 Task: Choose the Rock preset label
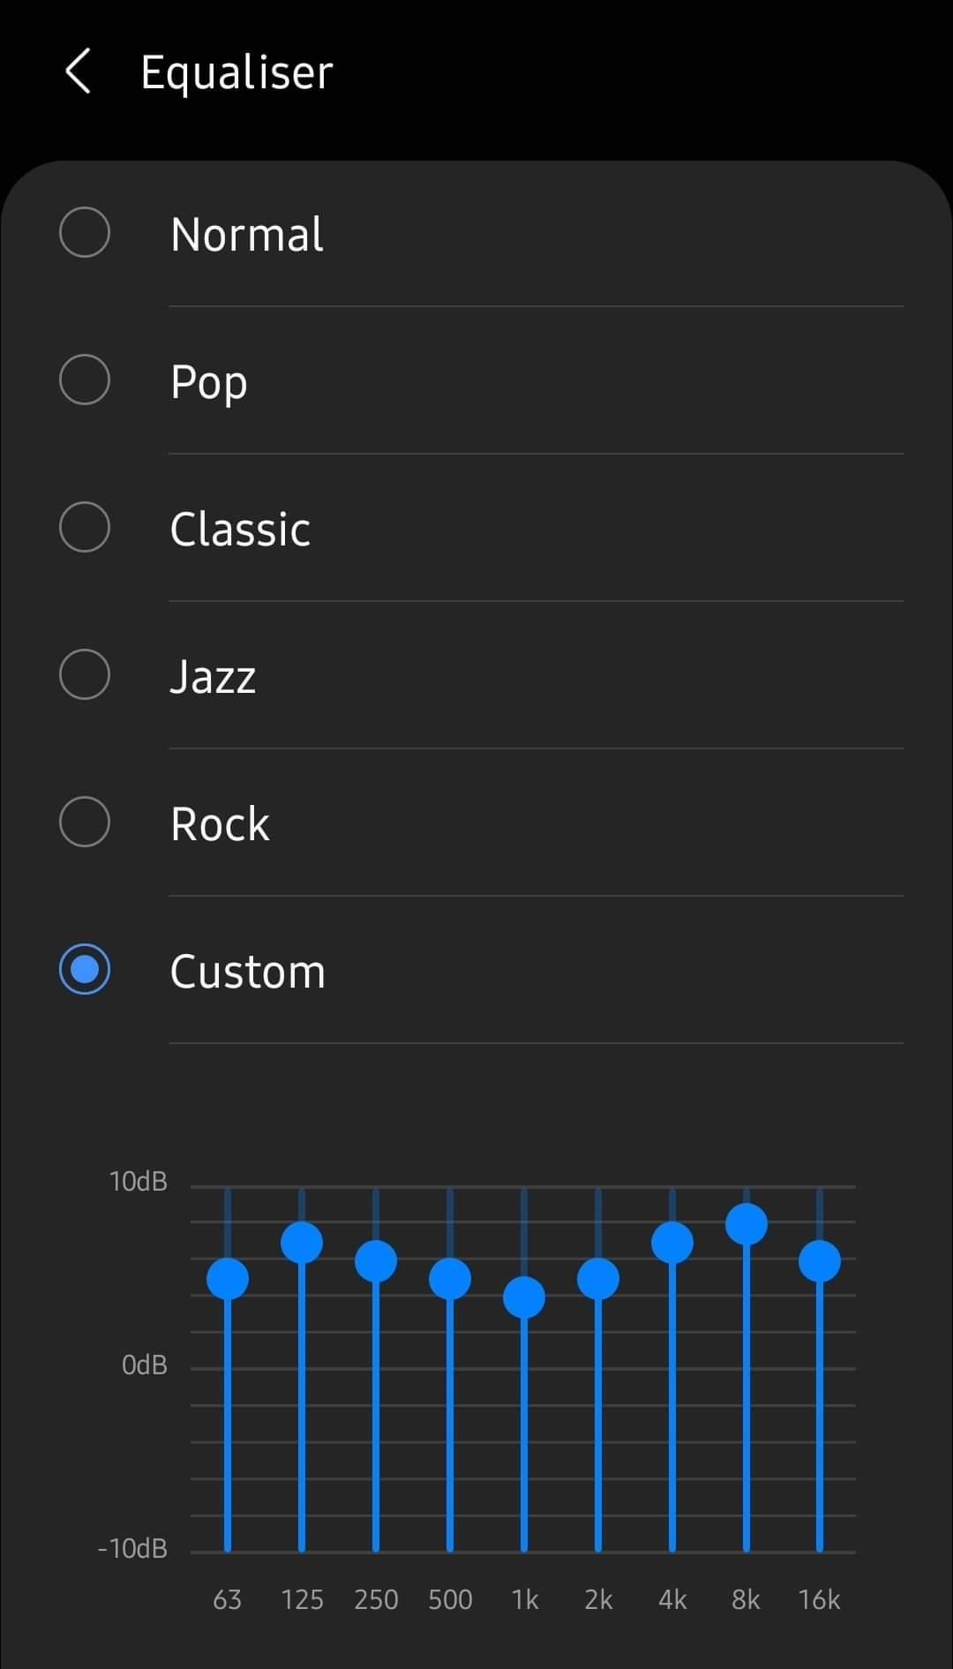pyautogui.click(x=220, y=824)
